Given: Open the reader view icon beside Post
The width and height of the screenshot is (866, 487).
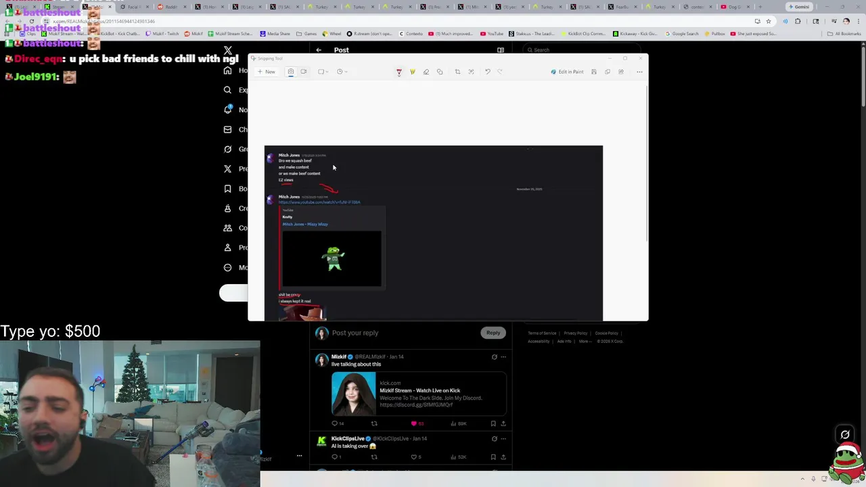Looking at the screenshot, I should 501,50.
